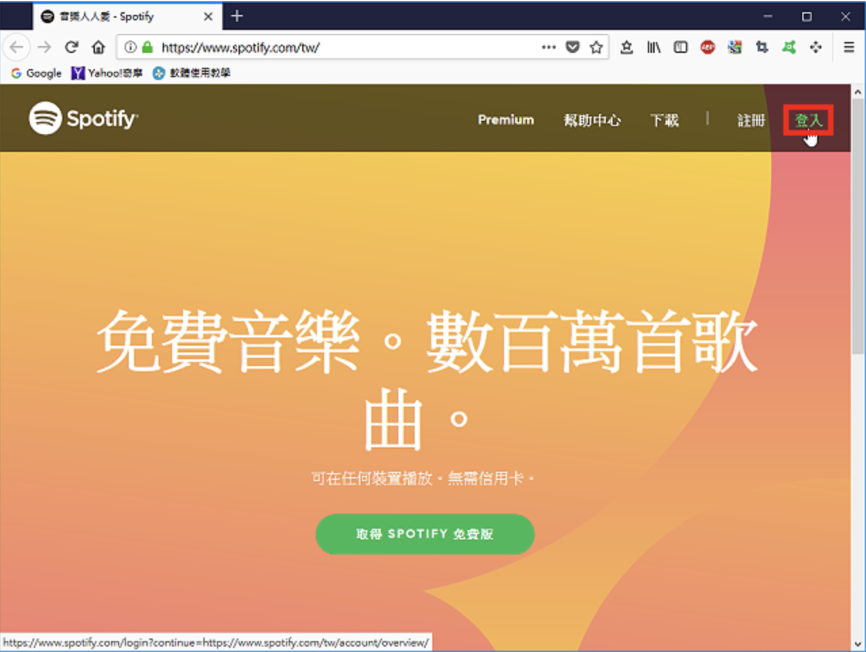
Task: Bookmark this page with the star icon
Action: pyautogui.click(x=596, y=47)
